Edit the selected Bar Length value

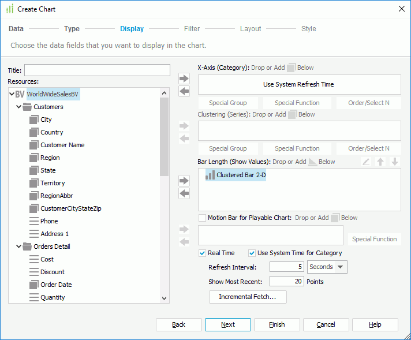(x=366, y=162)
